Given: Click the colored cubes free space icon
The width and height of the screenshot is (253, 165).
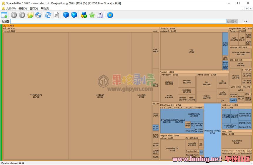Looking at the screenshot, I should click(x=84, y=15).
